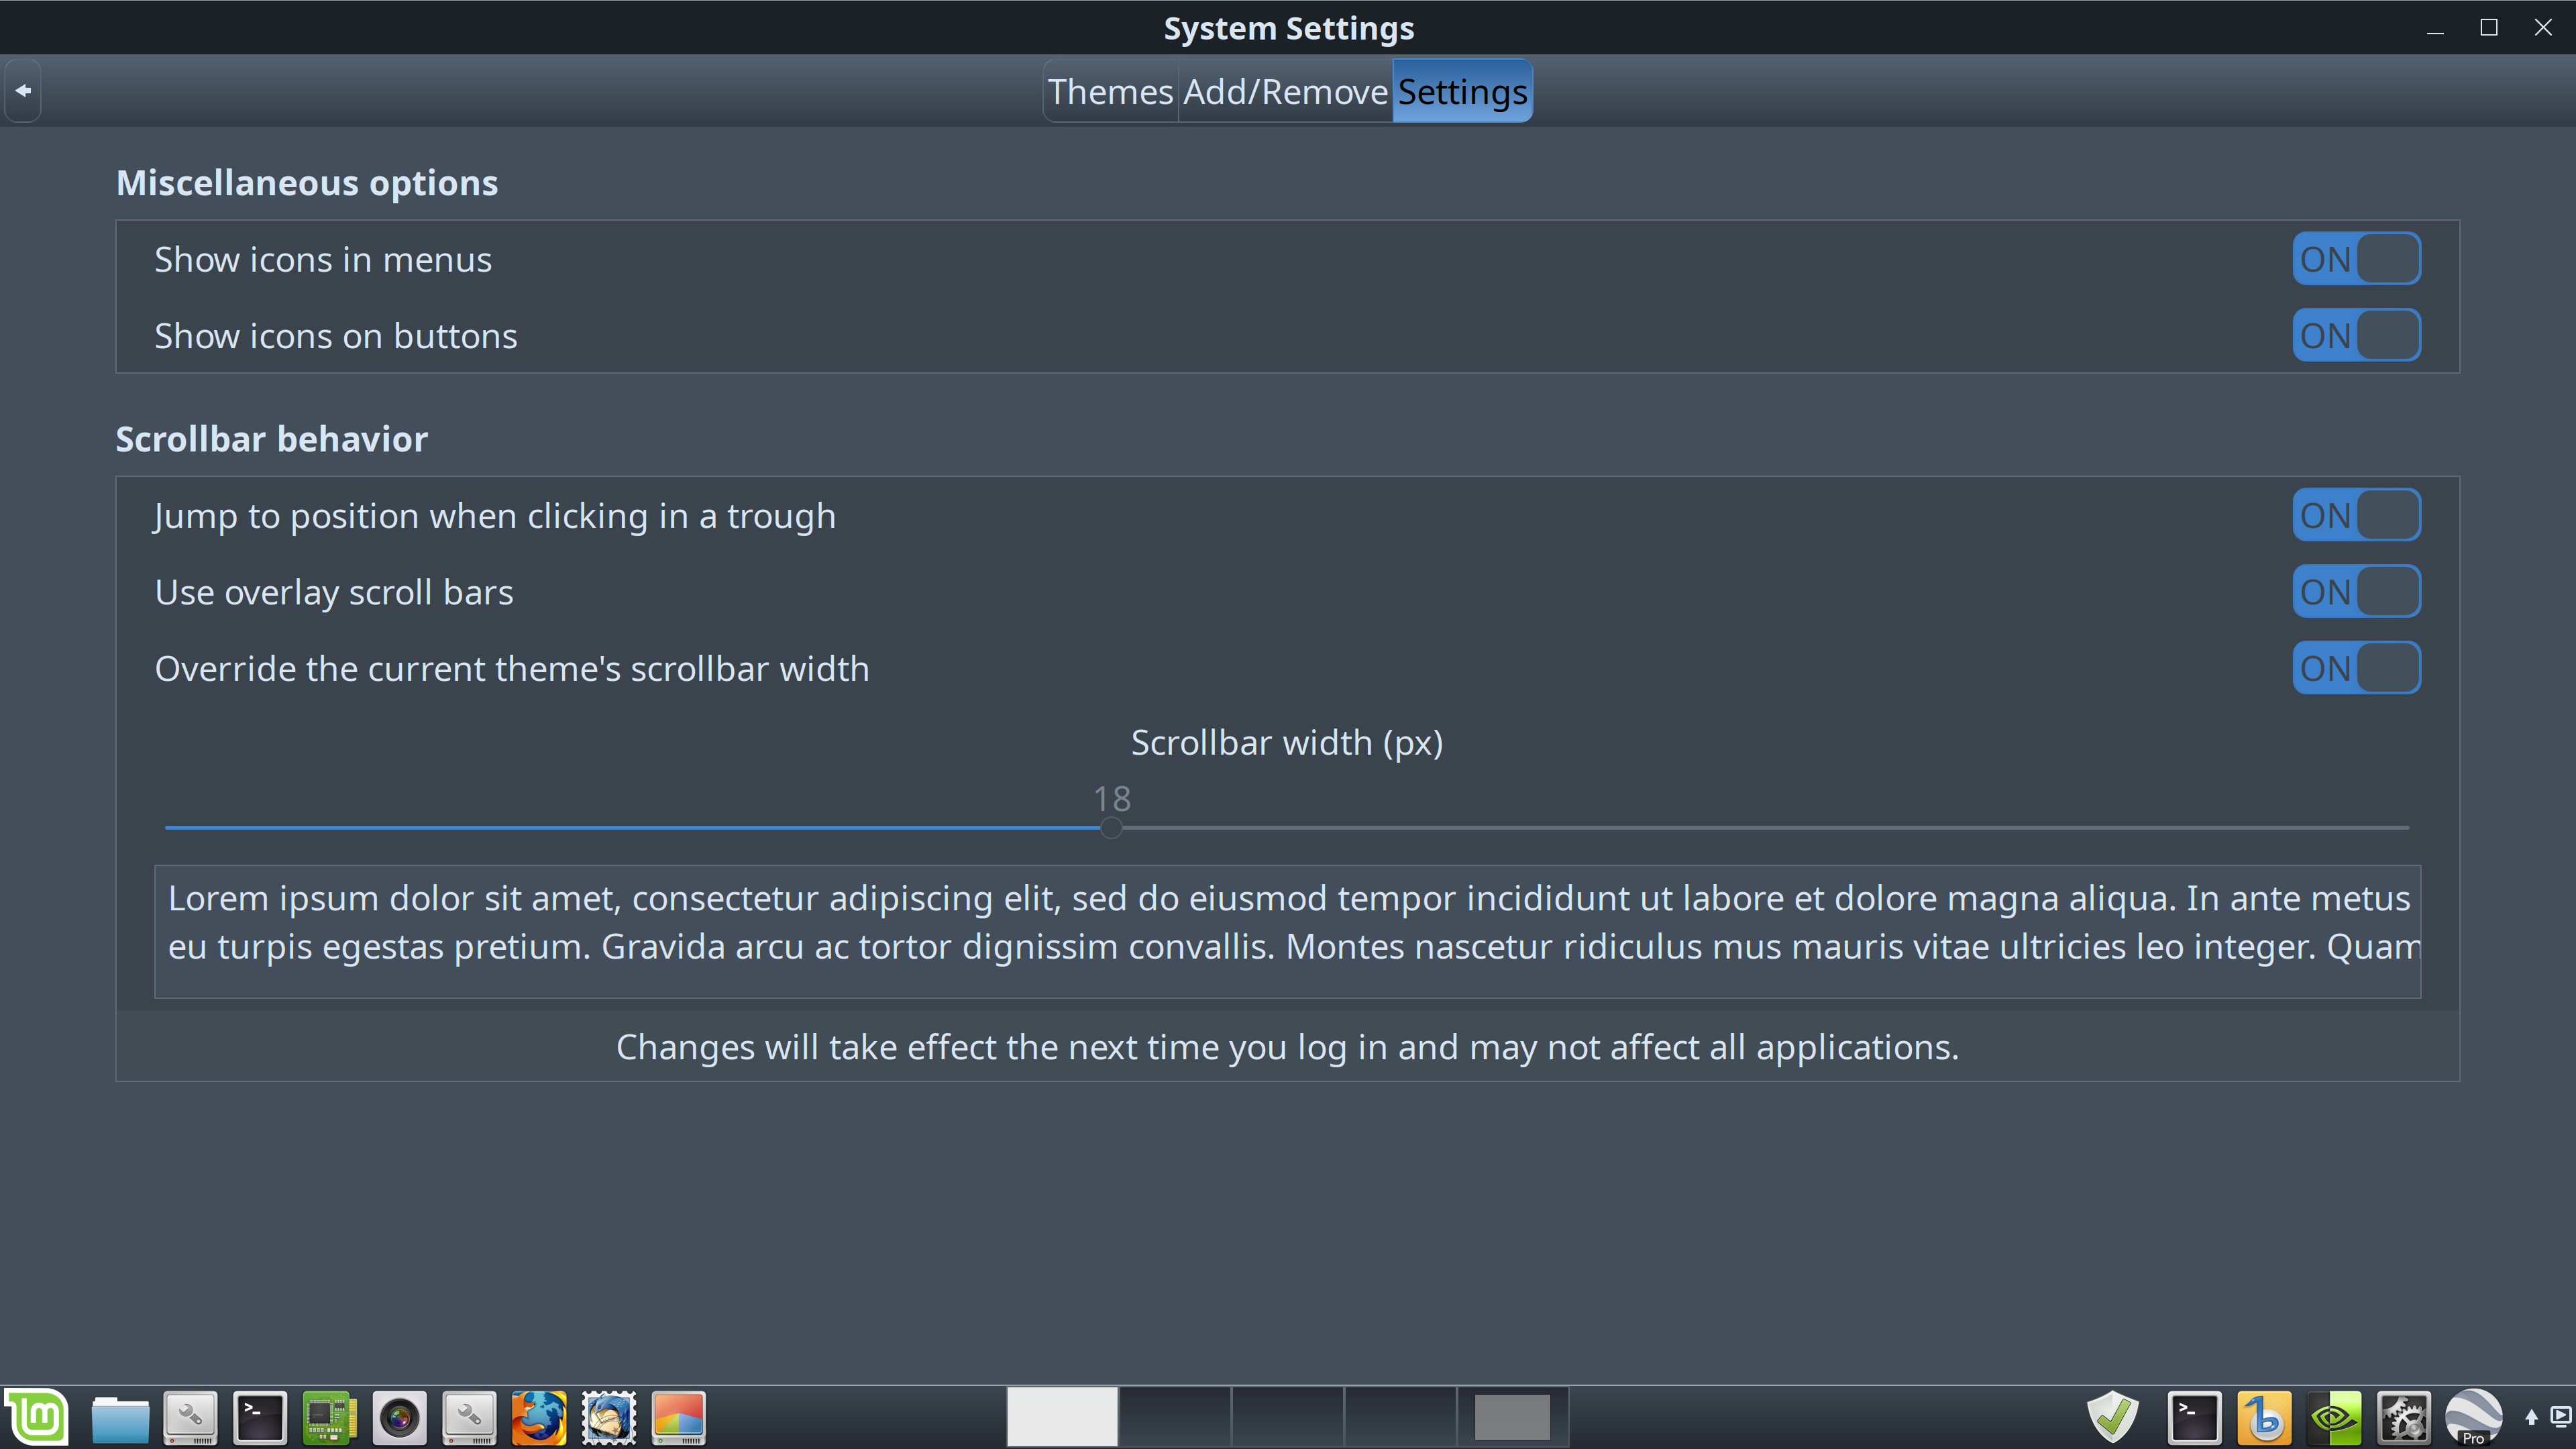Click the Miscellaneous options heading

click(307, 183)
